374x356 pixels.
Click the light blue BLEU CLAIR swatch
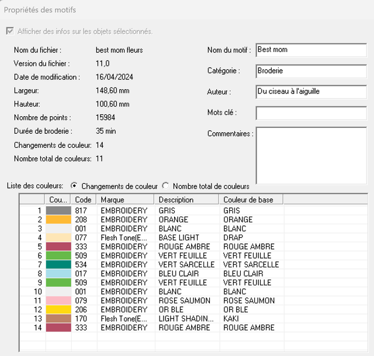[x=58, y=274]
